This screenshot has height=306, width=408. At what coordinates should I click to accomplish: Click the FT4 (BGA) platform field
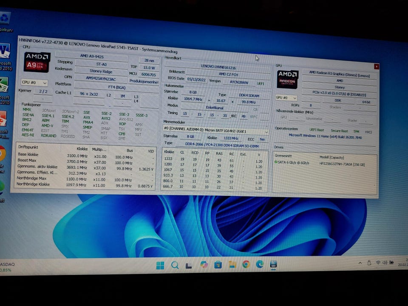point(116,87)
